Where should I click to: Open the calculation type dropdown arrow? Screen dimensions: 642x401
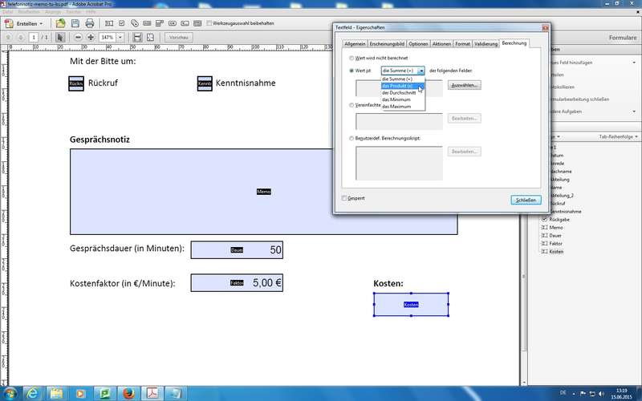tap(421, 71)
